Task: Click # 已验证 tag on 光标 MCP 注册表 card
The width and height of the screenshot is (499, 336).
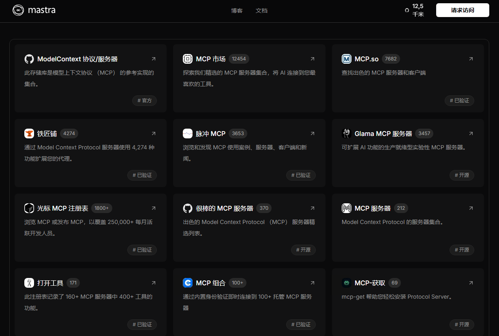Action: tap(142, 250)
